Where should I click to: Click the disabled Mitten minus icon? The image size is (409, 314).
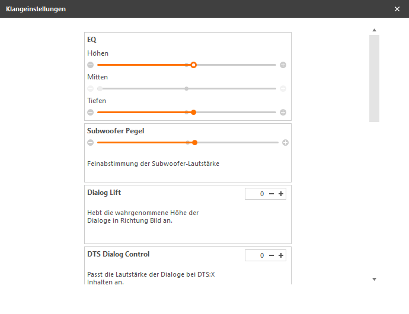(90, 88)
